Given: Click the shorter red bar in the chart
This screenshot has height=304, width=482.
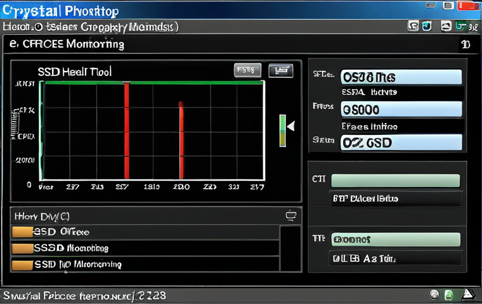Looking at the screenshot, I should pyautogui.click(x=181, y=140).
